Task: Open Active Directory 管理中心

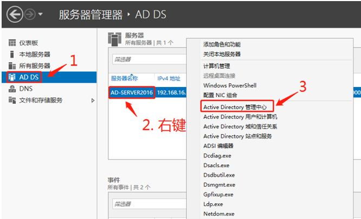Action: click(x=235, y=107)
